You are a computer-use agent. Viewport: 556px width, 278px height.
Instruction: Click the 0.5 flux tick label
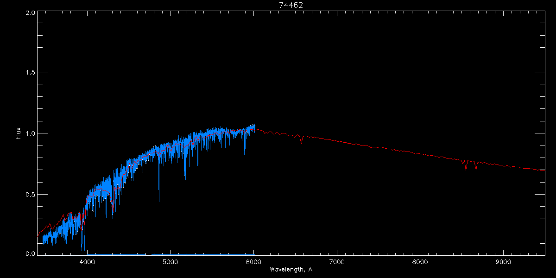point(29,194)
